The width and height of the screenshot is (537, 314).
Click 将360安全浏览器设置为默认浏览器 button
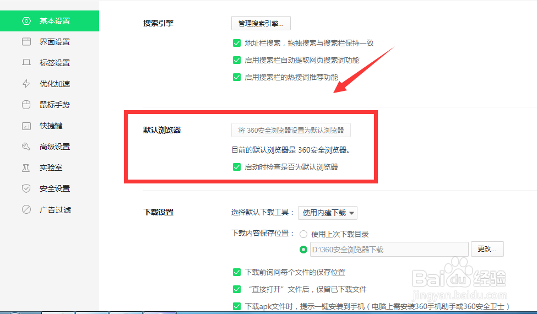coord(291,130)
